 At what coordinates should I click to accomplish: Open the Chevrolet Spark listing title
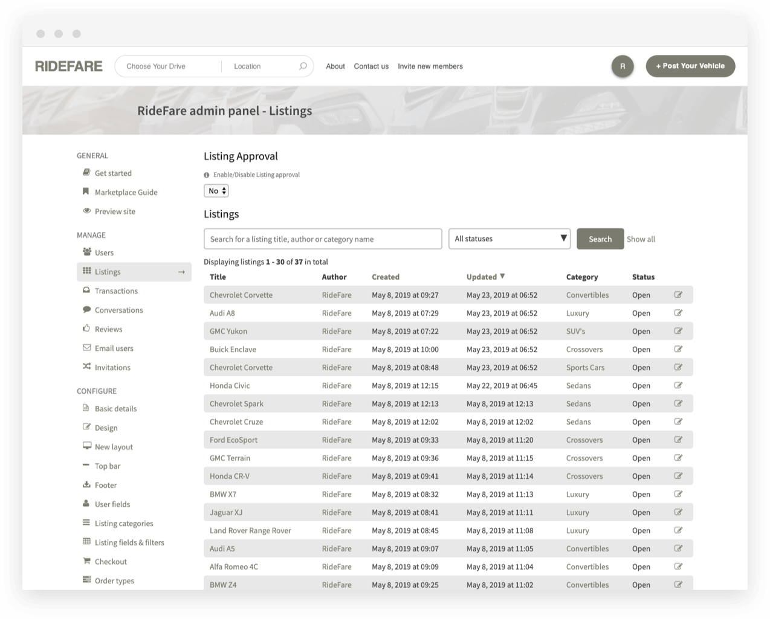click(236, 403)
